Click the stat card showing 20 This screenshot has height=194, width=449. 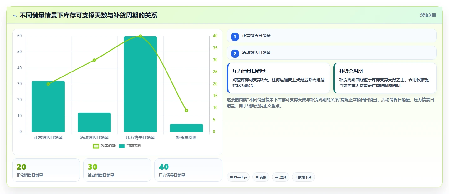click(x=46, y=170)
